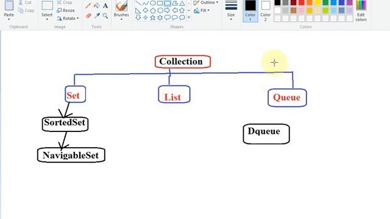The image size is (390, 219).
Task: Pick the lime color swatch
Action: [x=325, y=10]
